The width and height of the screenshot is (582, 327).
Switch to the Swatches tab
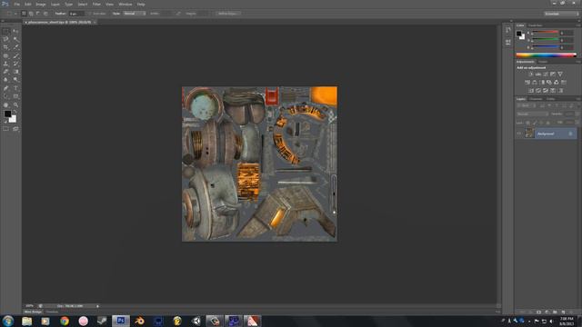[x=536, y=25]
